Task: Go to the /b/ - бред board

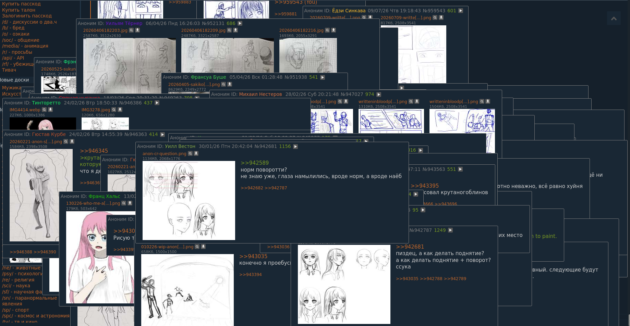Action: coord(13,28)
